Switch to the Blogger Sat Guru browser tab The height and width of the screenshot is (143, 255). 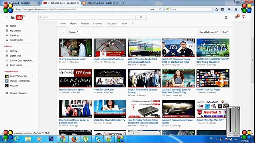coord(100,3)
